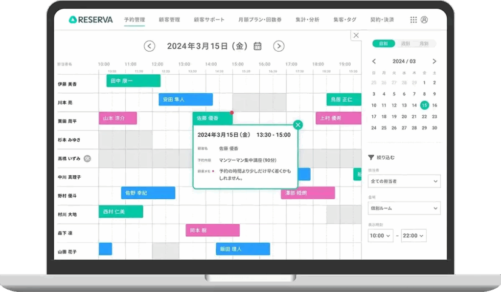The width and height of the screenshot is (501, 292).
Task: Click the 絞り込む filter funnel icon
Action: tap(371, 157)
